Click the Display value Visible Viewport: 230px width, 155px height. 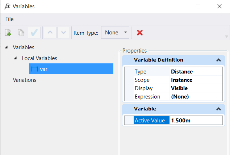179,88
